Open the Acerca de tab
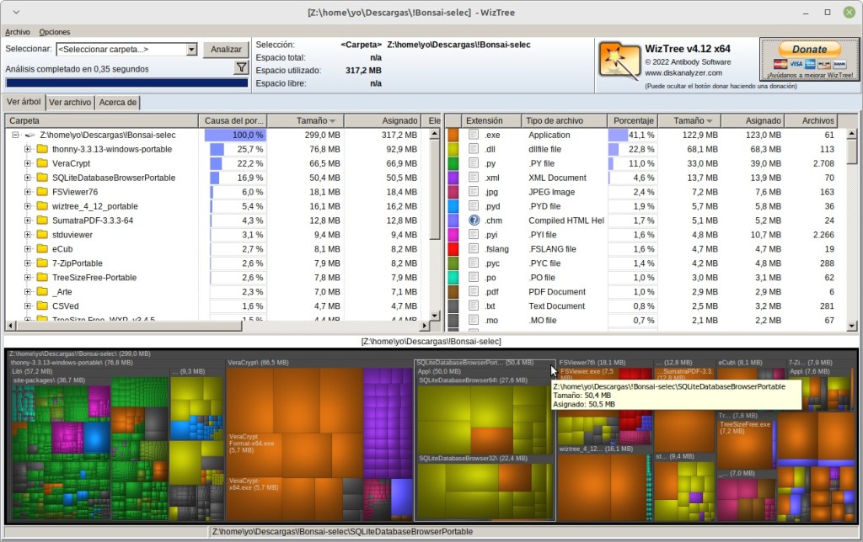The image size is (863, 542). (x=118, y=103)
